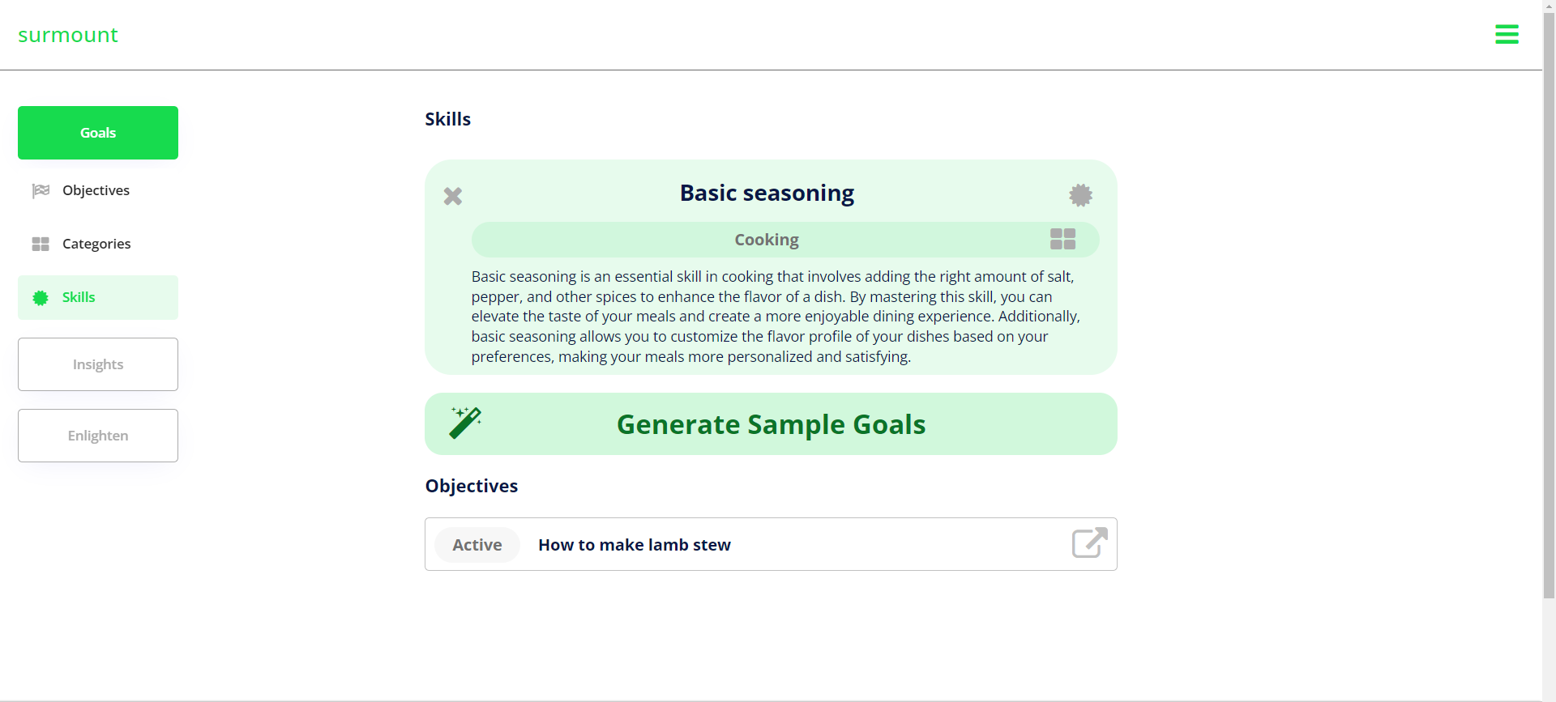Image resolution: width=1556 pixels, height=702 pixels.
Task: Select the Goals button
Action: click(x=98, y=133)
